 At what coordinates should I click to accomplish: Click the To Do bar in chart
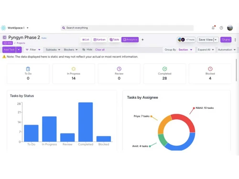[x=31, y=133]
